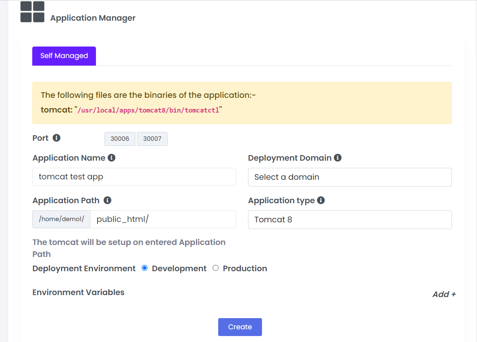Viewport: 477px width, 342px height.
Task: Click the info icon beside Port
Action: pos(57,138)
